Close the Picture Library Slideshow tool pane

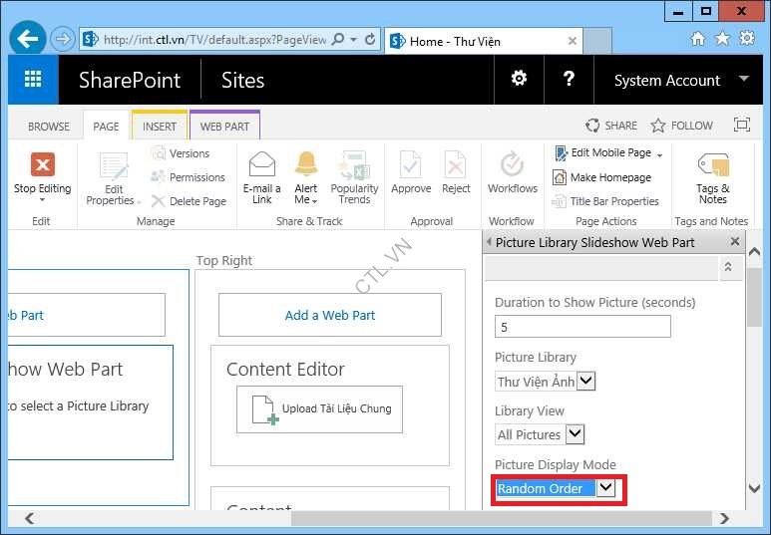point(735,241)
